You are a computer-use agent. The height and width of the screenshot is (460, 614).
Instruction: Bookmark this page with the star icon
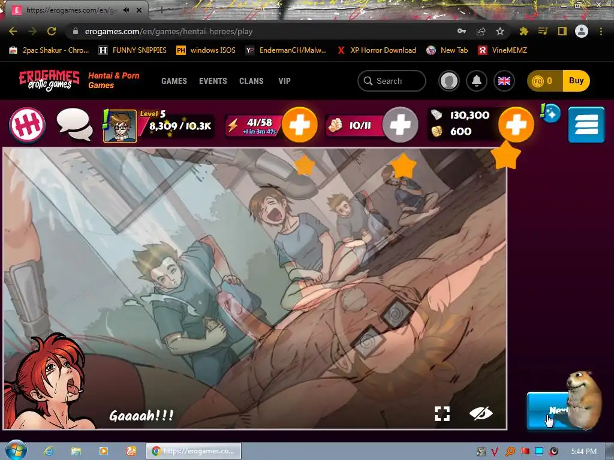(x=500, y=31)
